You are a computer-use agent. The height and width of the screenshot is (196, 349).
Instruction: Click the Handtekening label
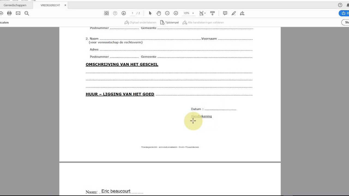coord(201,116)
